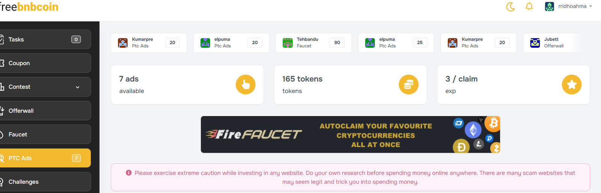The width and height of the screenshot is (601, 193).
Task: Click the pointing-hand ads available icon
Action: (x=246, y=84)
